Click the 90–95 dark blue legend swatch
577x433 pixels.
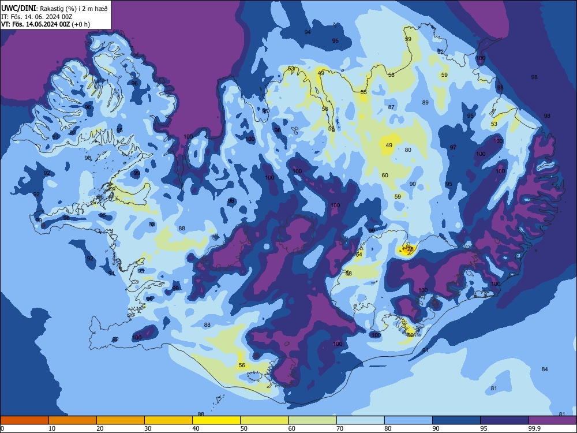point(456,420)
